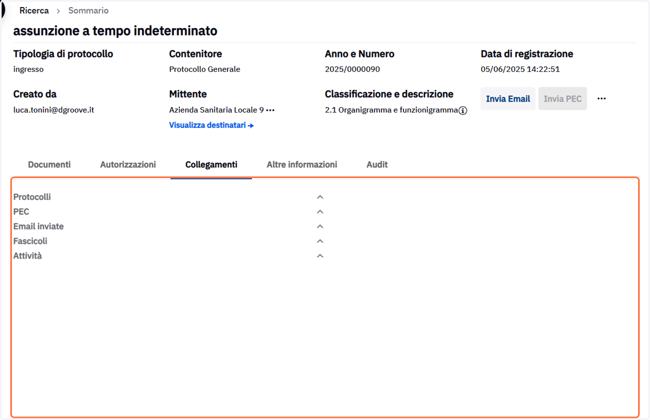Click the Email inviate section label
Image resolution: width=650 pixels, height=420 pixels.
coord(38,226)
